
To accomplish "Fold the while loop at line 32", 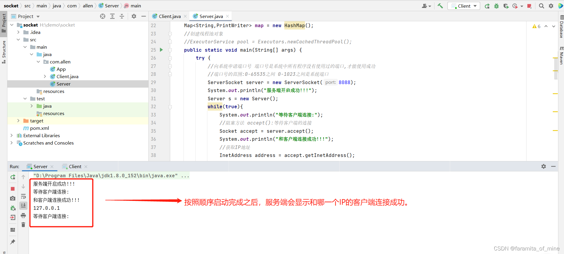I will [x=170, y=107].
